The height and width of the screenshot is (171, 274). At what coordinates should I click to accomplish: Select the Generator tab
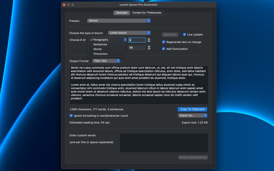coord(121,13)
